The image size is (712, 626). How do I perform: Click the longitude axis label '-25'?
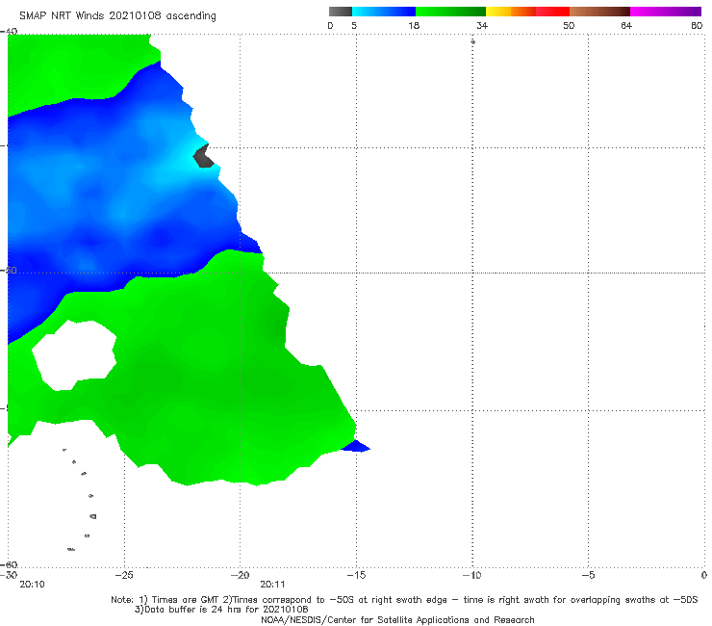(x=124, y=575)
